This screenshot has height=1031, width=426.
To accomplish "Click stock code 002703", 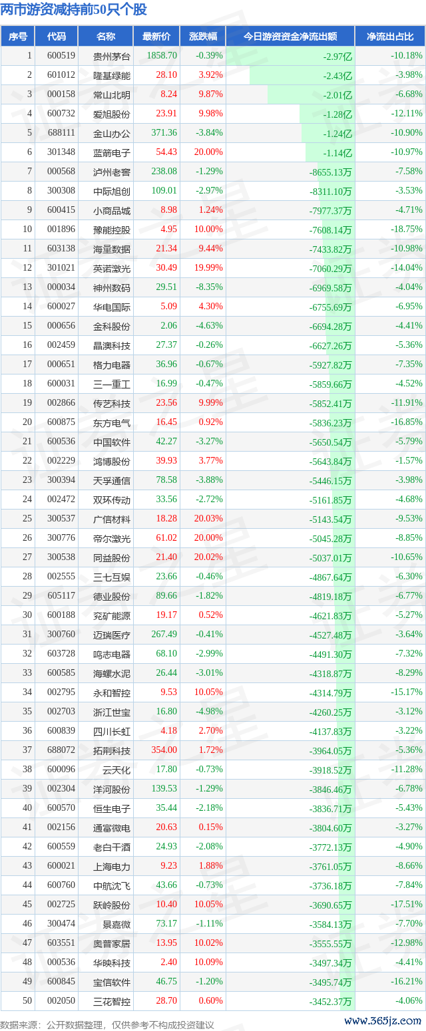I will (61, 712).
